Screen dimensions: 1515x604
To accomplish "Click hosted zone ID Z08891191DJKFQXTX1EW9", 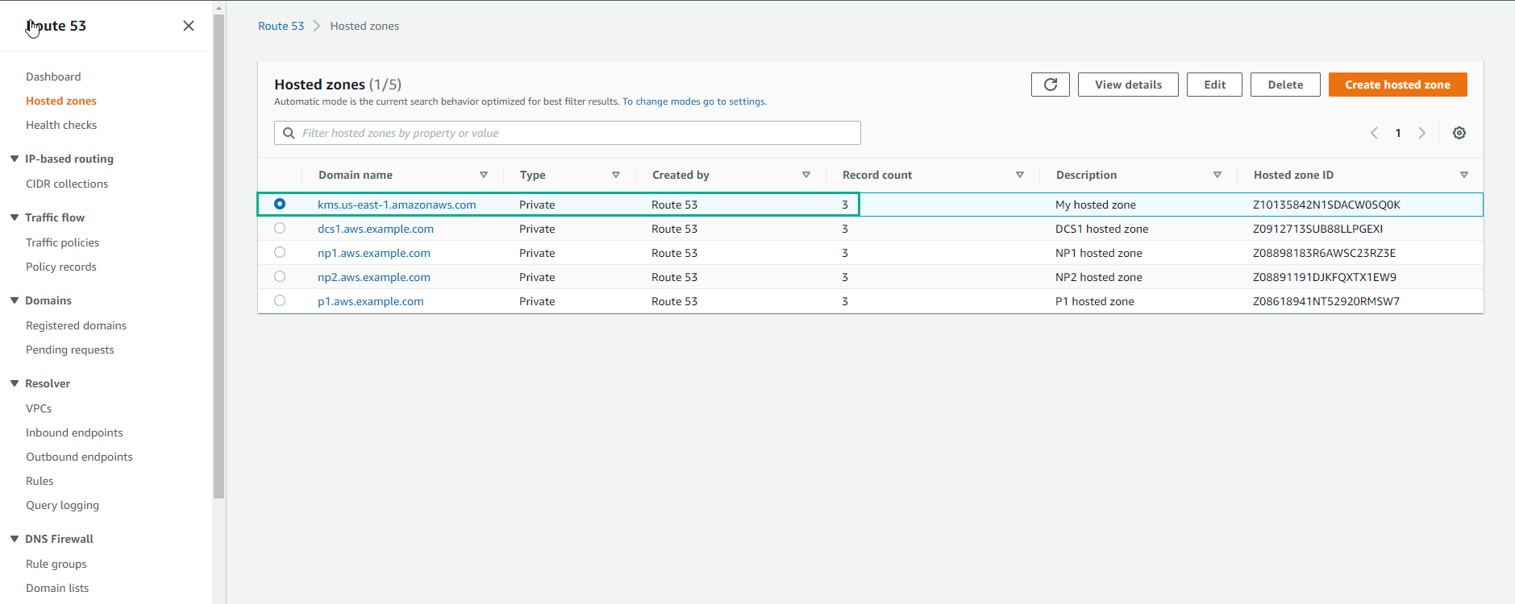I will point(1325,277).
